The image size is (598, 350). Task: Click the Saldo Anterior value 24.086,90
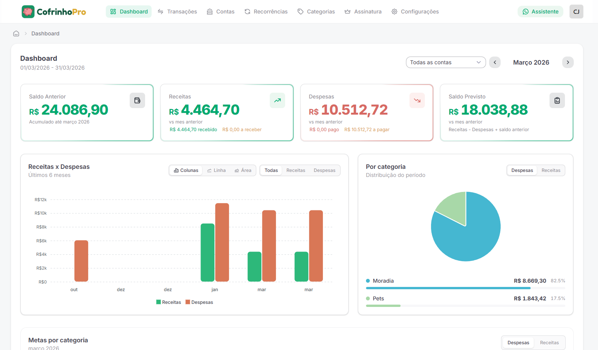tap(68, 110)
